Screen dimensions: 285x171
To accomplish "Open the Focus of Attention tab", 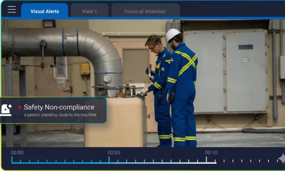I will pos(145,11).
